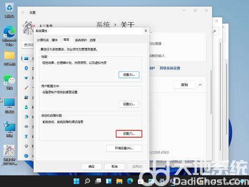
Task: Confirm with the 确定 button
Action: point(91,166)
